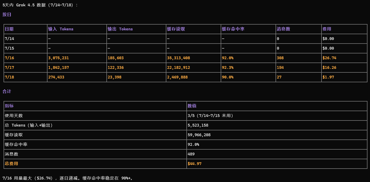
Task: Click the '数值' column header
Action: pyautogui.click(x=192, y=106)
